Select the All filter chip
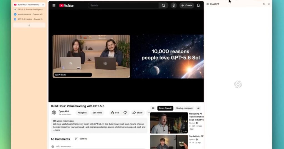The width and height of the screenshot is (284, 149). (153, 108)
